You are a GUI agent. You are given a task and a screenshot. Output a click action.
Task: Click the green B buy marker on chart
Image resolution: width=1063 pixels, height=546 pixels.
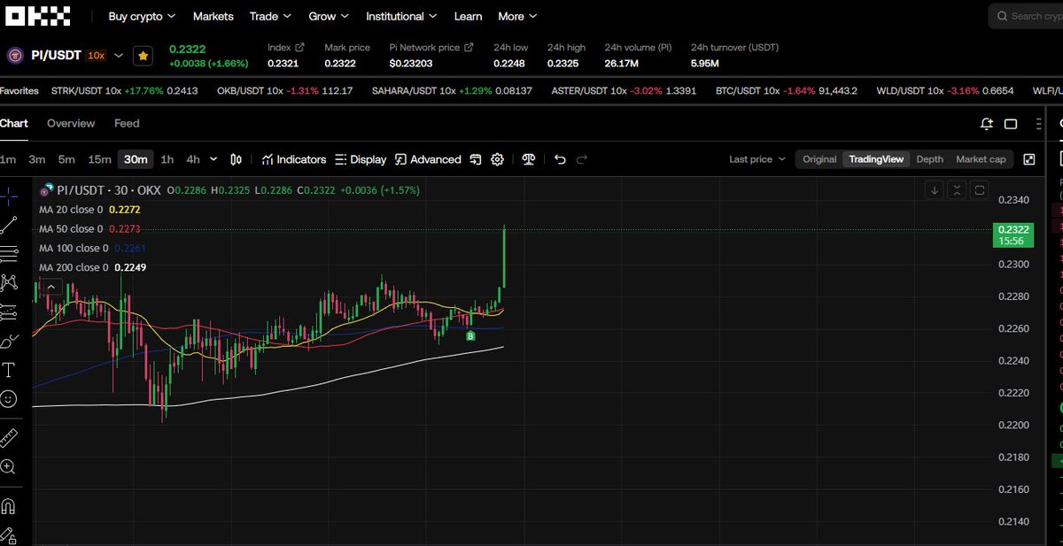(x=470, y=336)
